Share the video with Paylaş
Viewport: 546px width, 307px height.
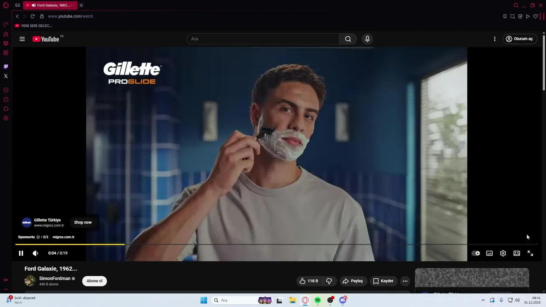pos(353,281)
